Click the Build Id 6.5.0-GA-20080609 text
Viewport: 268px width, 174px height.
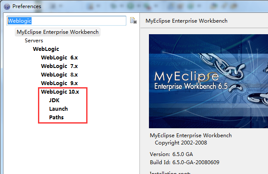tap(184, 162)
